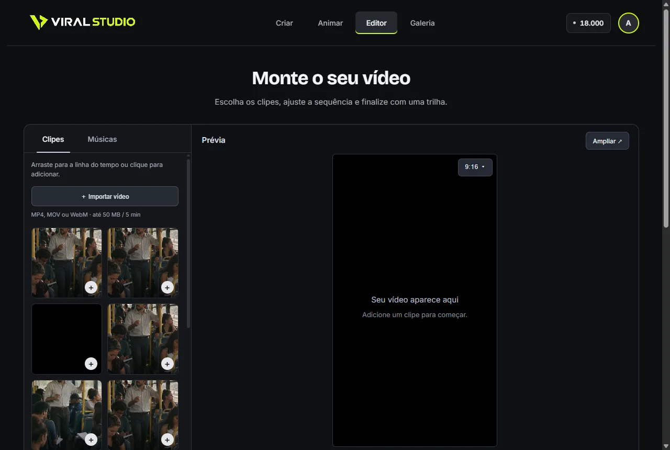Click the 'Seu vídeo aparece aqui' placeholder
The width and height of the screenshot is (670, 450).
415,300
